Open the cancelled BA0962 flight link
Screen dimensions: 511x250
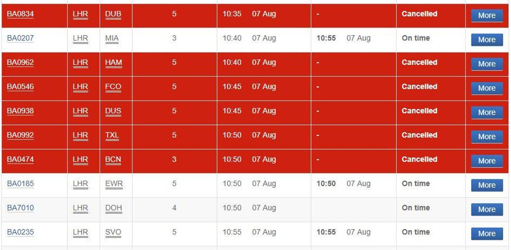pos(20,63)
